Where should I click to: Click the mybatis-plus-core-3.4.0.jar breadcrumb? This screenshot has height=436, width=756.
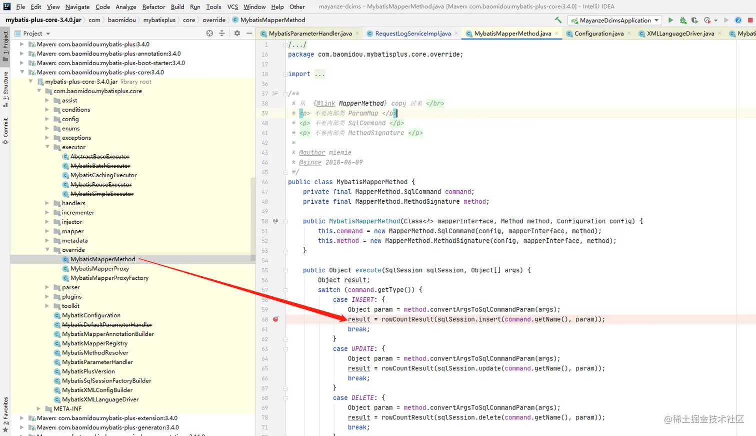[43, 20]
